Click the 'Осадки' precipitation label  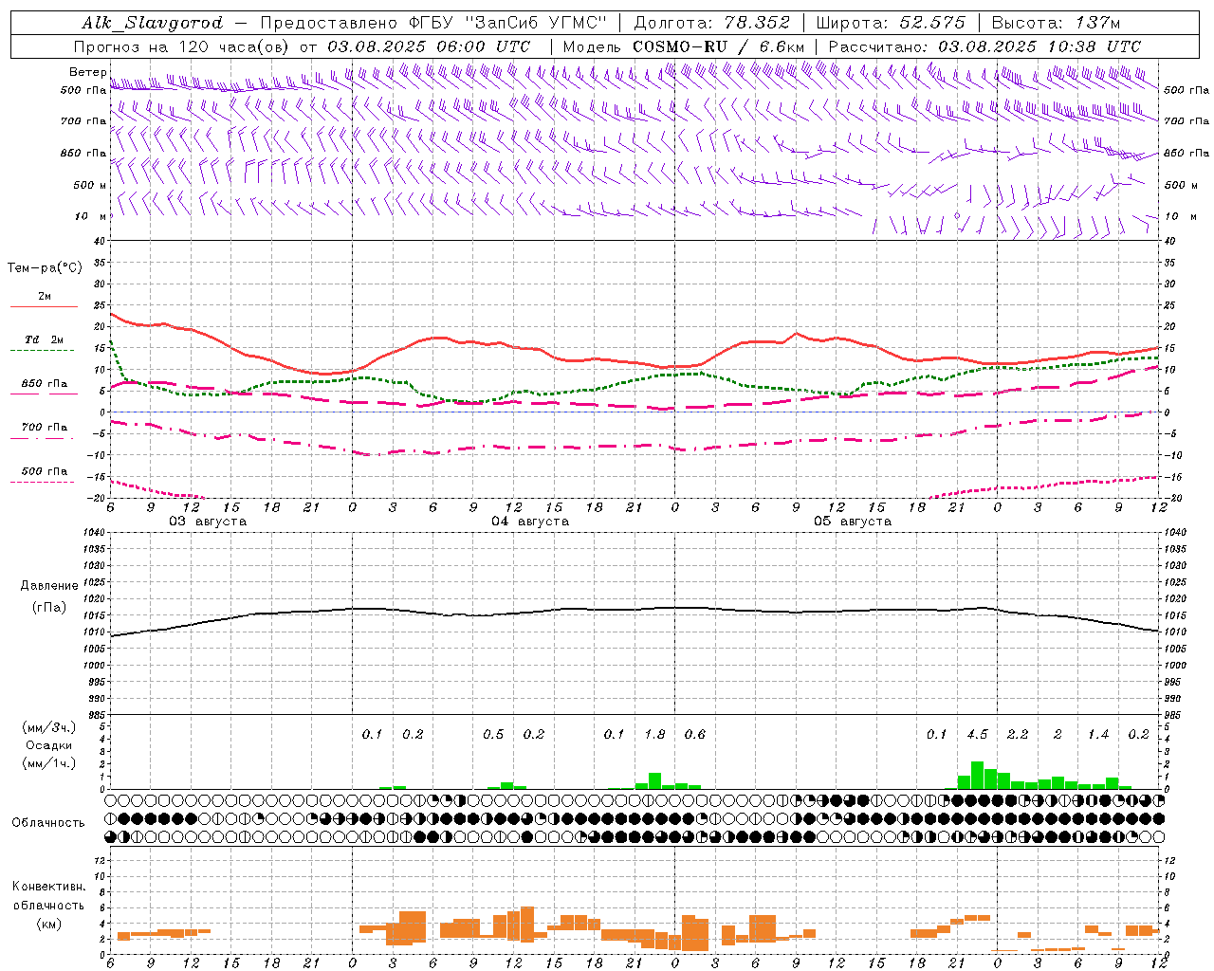(49, 745)
